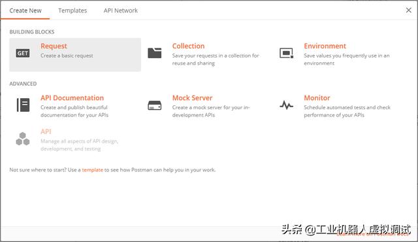Viewport: 418px width, 242px height.
Task: Click the Environment screen icon
Action: click(x=286, y=53)
